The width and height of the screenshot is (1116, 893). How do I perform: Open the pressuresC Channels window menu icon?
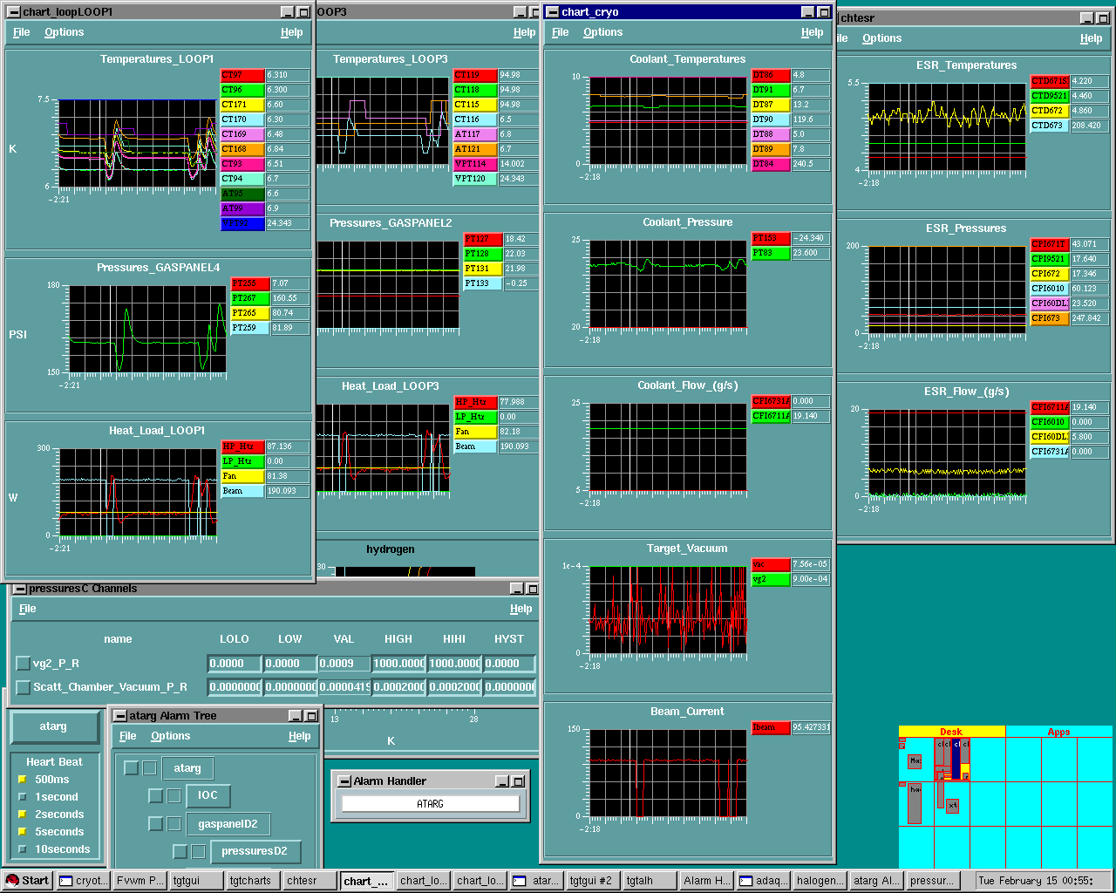pyautogui.click(x=20, y=589)
